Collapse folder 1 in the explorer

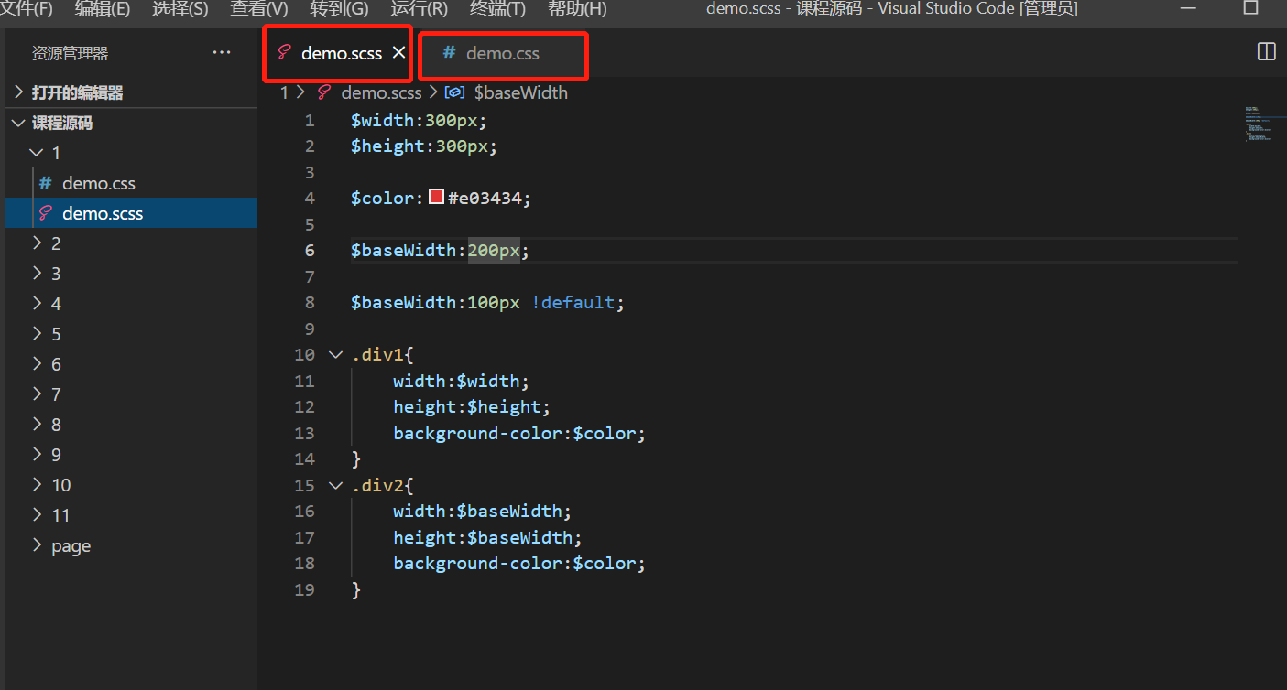37,153
